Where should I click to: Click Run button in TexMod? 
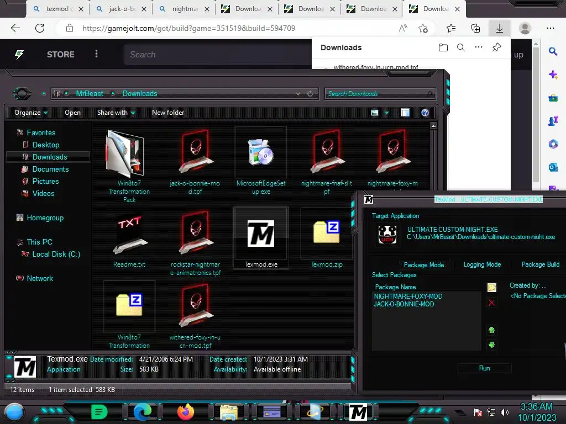484,368
